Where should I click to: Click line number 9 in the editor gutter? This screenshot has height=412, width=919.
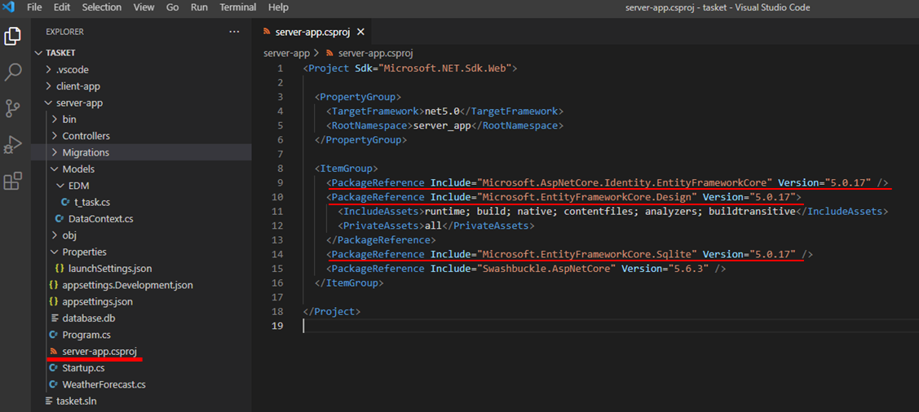click(x=281, y=182)
